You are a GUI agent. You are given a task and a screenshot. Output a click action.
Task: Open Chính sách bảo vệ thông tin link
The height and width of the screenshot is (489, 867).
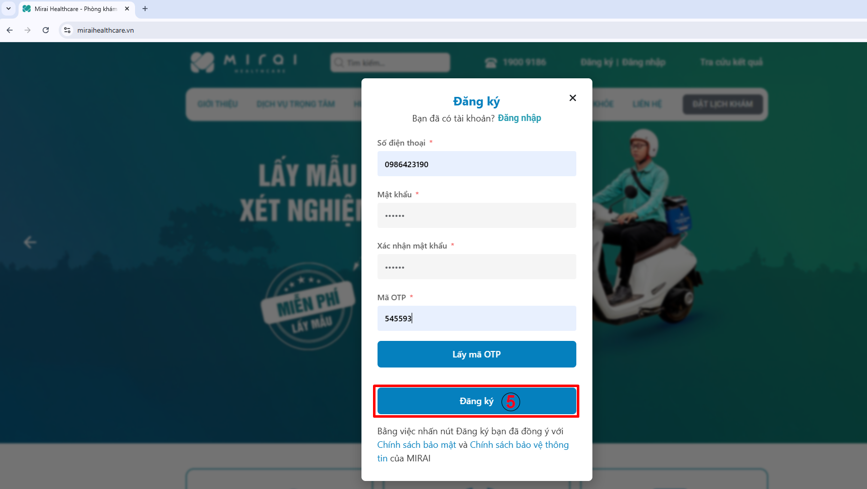(x=519, y=445)
